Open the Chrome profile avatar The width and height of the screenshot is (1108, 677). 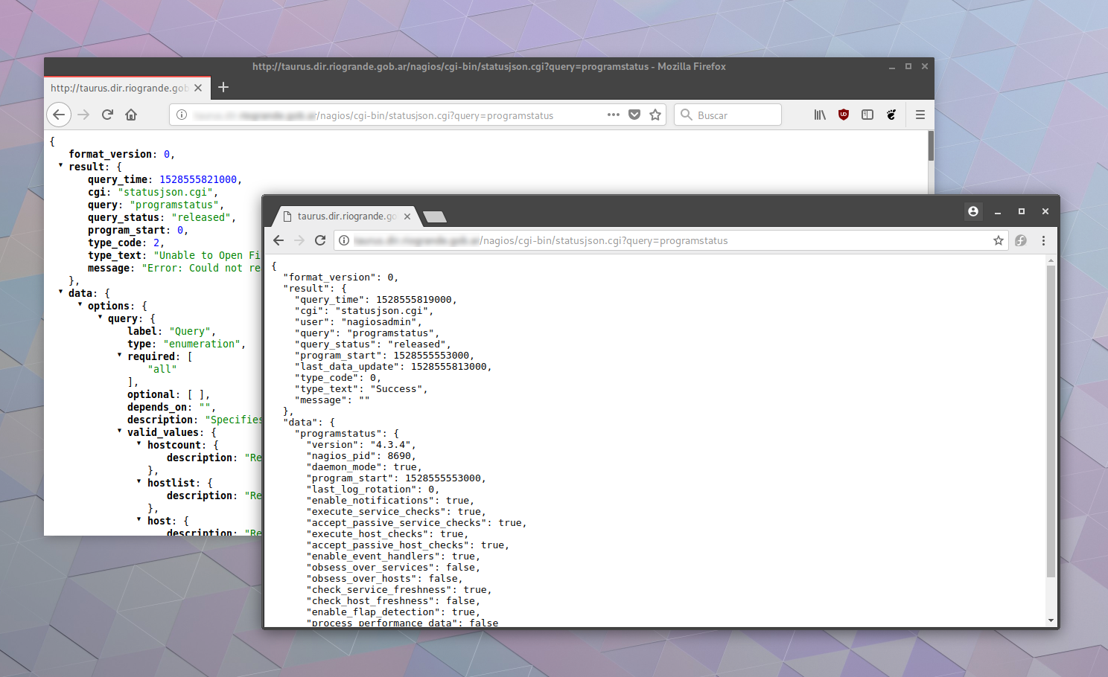(973, 211)
